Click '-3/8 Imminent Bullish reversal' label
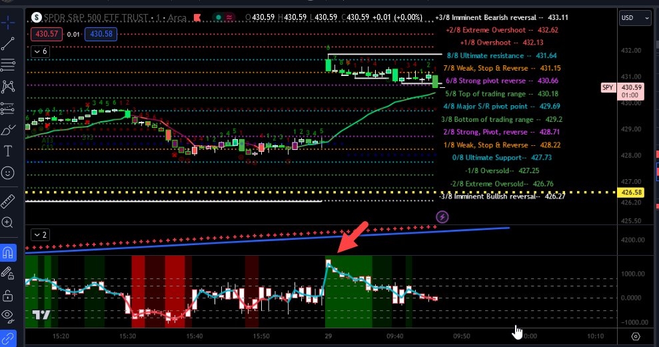Image resolution: width=659 pixels, height=347 pixels. pos(488,196)
